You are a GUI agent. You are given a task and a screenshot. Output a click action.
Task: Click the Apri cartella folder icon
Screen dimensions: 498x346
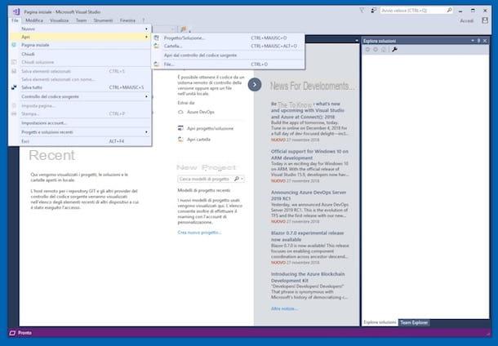pyautogui.click(x=180, y=140)
